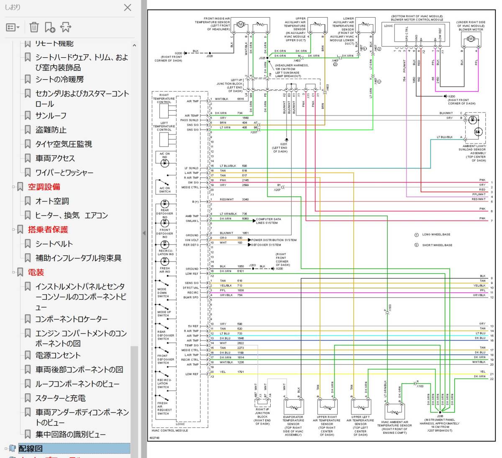Image resolution: width=502 pixels, height=458 pixels.
Task: Collapse the 搭乗者保護 bookmark group
Action: [x=13, y=230]
